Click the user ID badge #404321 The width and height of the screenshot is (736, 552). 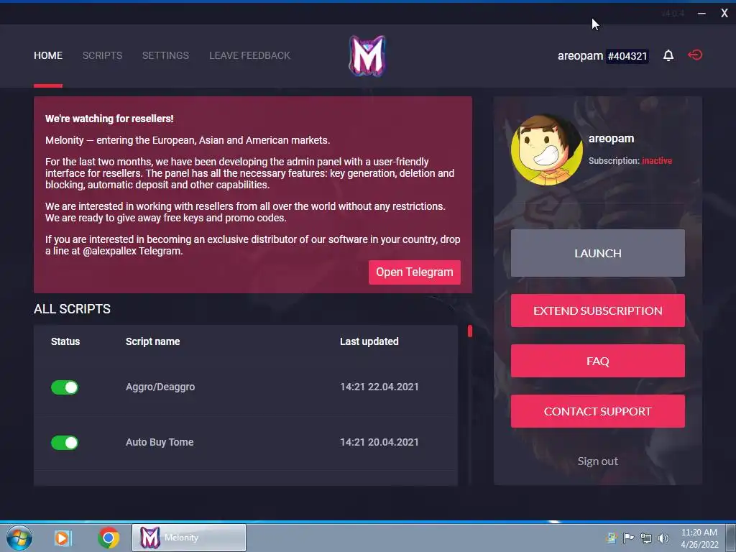[627, 56]
